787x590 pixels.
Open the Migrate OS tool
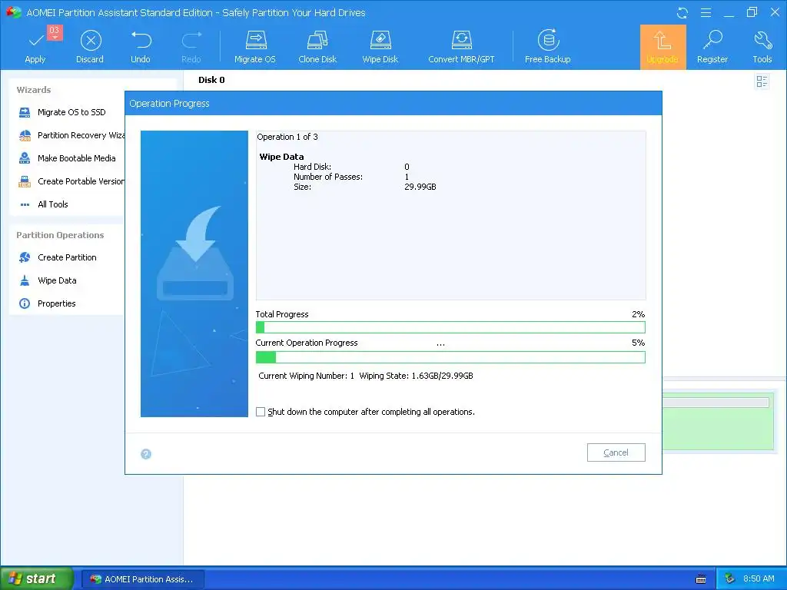(x=255, y=46)
